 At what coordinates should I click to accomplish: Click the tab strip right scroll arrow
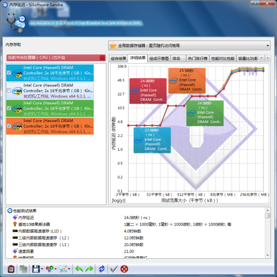(x=268, y=58)
